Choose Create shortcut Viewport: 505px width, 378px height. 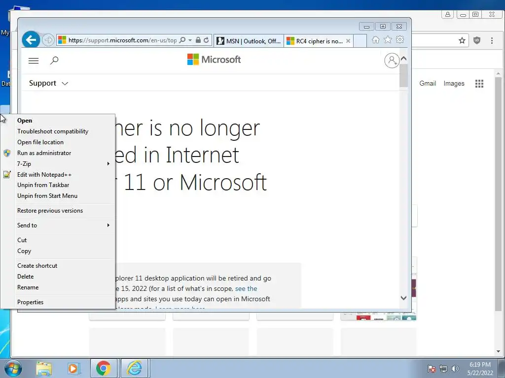[x=58, y=266]
